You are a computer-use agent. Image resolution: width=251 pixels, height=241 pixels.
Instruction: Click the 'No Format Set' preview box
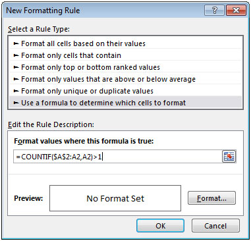point(115,198)
